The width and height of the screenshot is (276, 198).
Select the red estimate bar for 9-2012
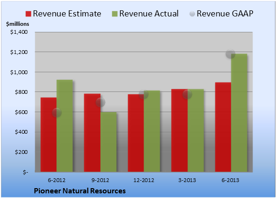[x=92, y=133]
